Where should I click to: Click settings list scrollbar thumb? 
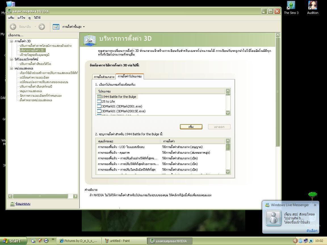pos(228,147)
